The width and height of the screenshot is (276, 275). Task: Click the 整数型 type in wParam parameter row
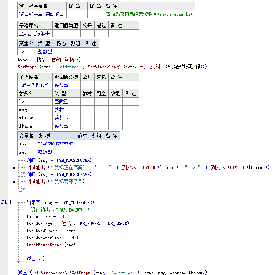click(x=61, y=118)
